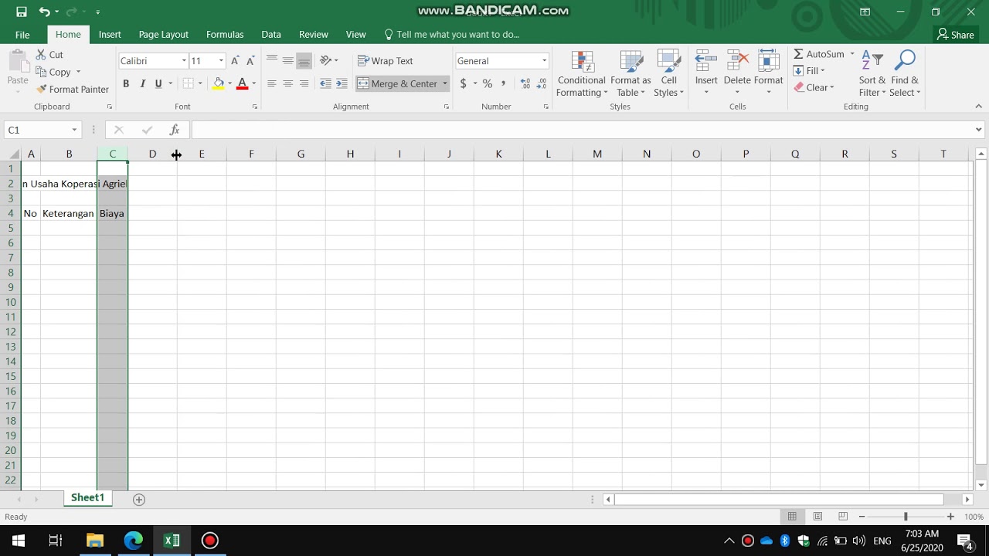Select the Format Painter brush

(42, 90)
